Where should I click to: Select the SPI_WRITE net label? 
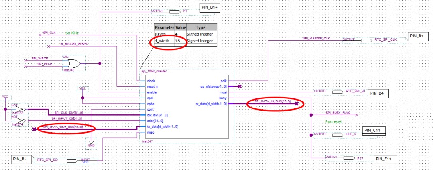coord(40,59)
